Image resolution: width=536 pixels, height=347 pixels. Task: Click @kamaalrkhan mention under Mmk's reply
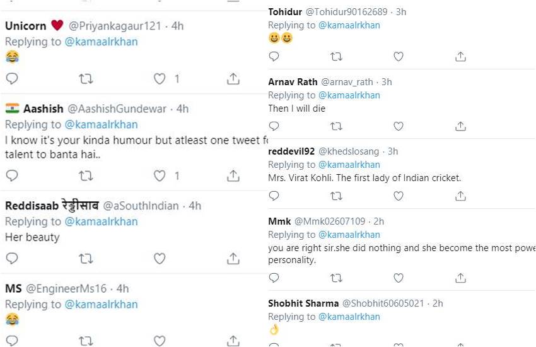tap(349, 235)
